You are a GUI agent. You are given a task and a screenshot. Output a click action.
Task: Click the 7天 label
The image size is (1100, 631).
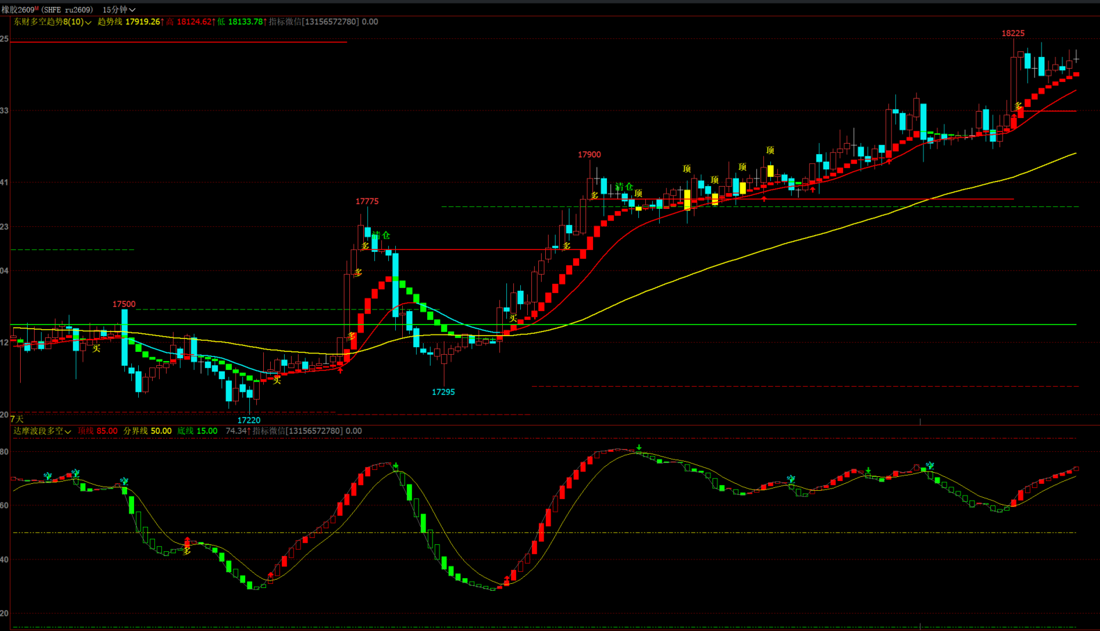(17, 419)
